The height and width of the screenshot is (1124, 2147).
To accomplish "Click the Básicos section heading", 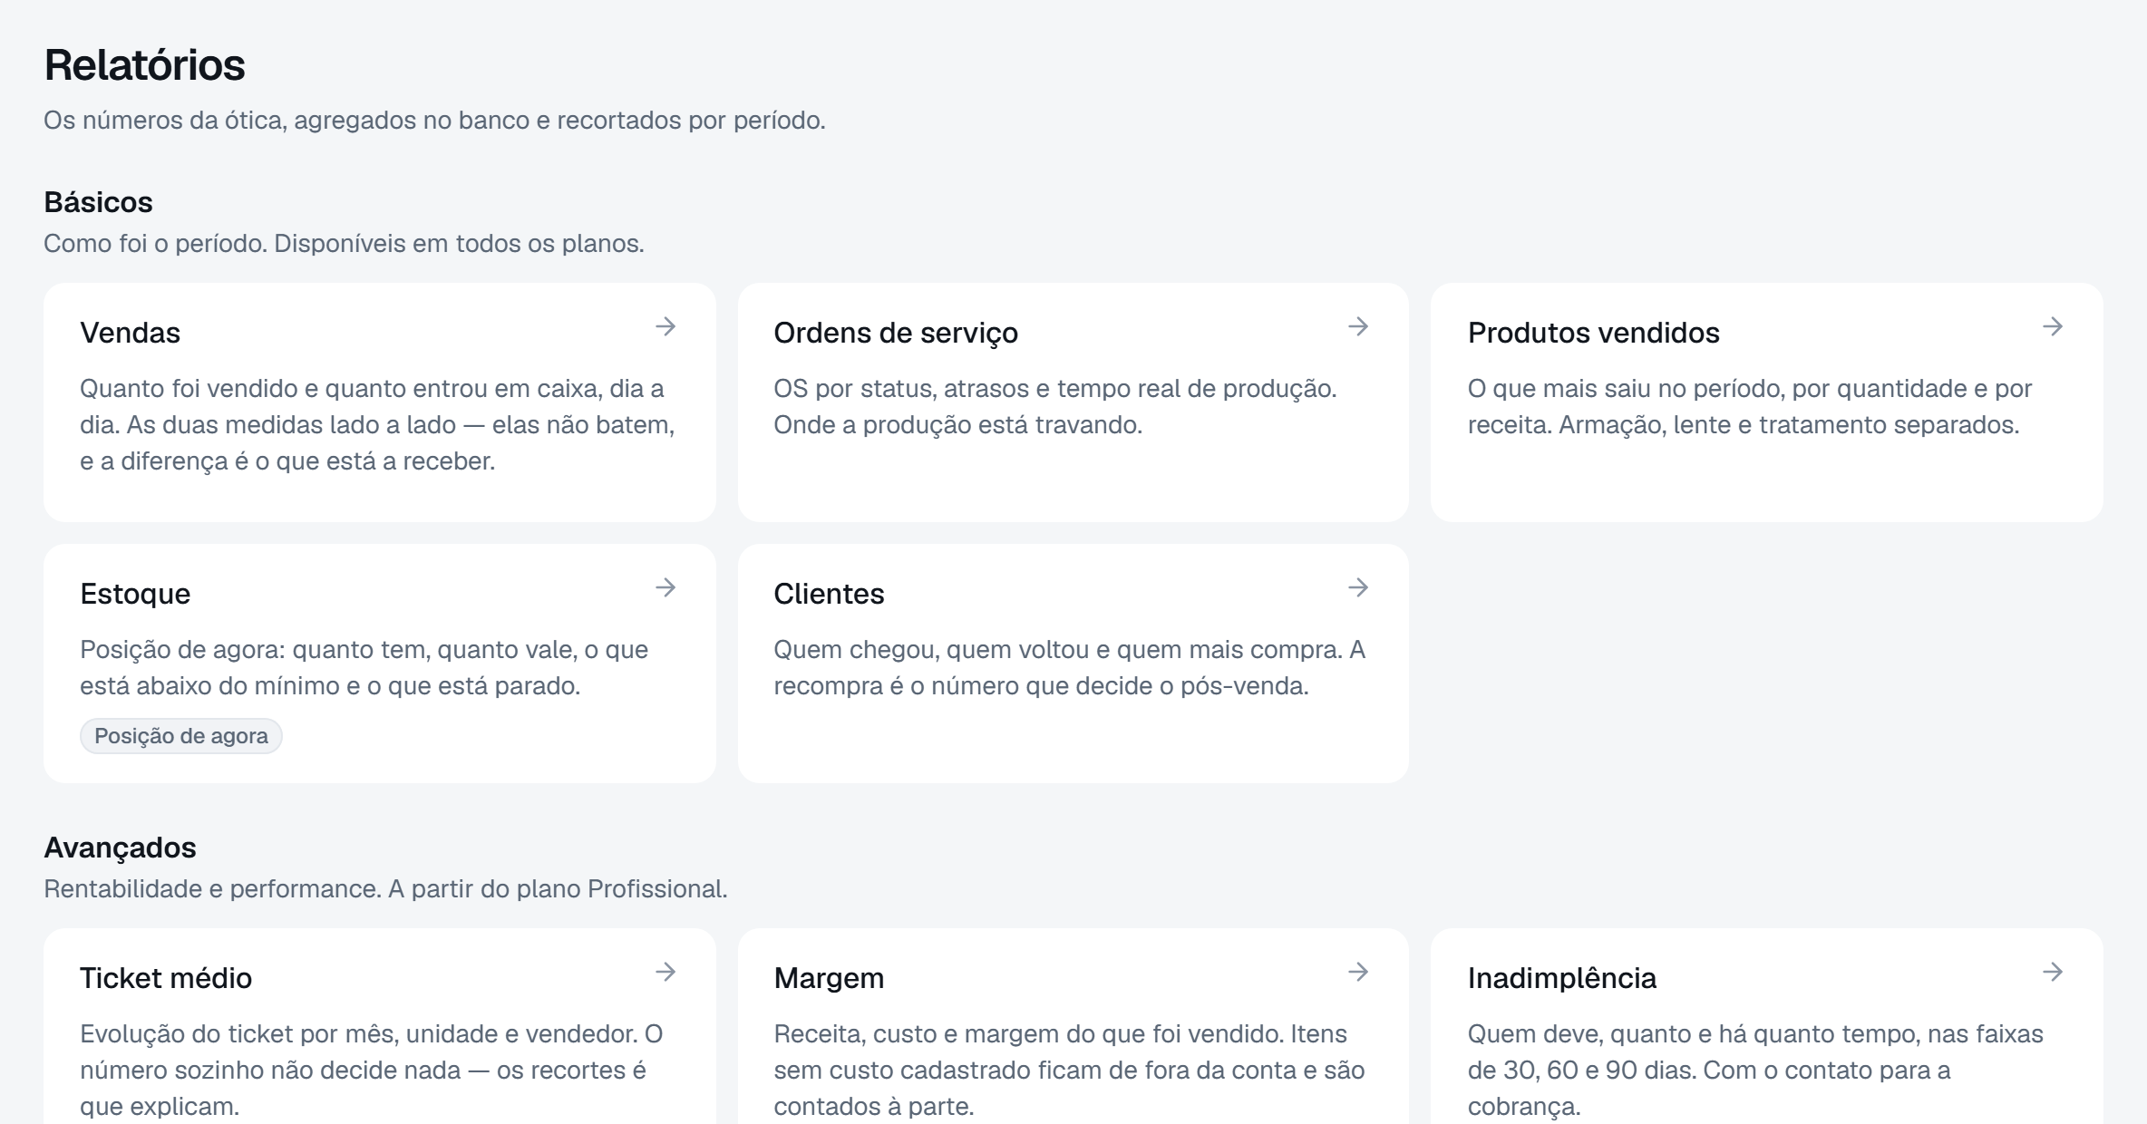I will coord(98,202).
